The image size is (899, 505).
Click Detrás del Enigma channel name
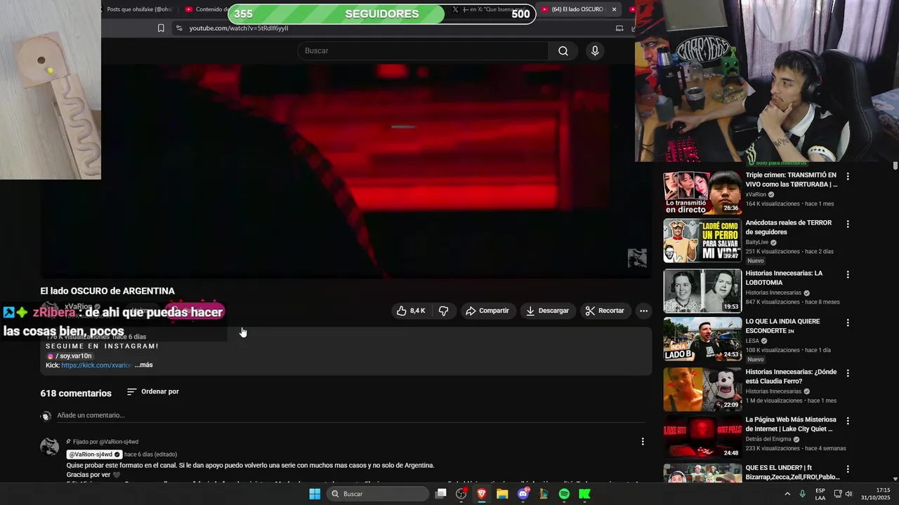(x=769, y=439)
